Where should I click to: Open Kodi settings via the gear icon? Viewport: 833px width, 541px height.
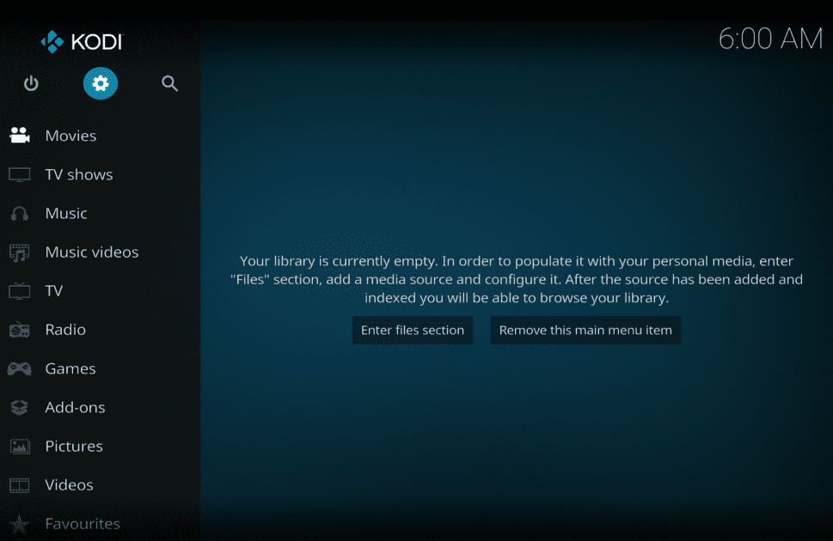tap(100, 83)
